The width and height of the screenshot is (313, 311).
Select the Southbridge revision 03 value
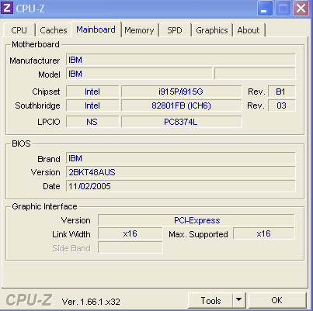[281, 105]
